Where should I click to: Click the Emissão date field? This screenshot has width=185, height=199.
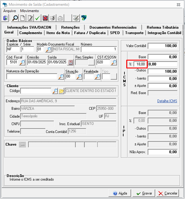(37, 62)
